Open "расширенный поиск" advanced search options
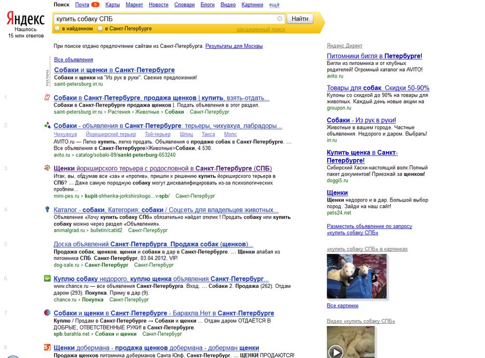Screen dimensions: 485x358 click(x=261, y=30)
